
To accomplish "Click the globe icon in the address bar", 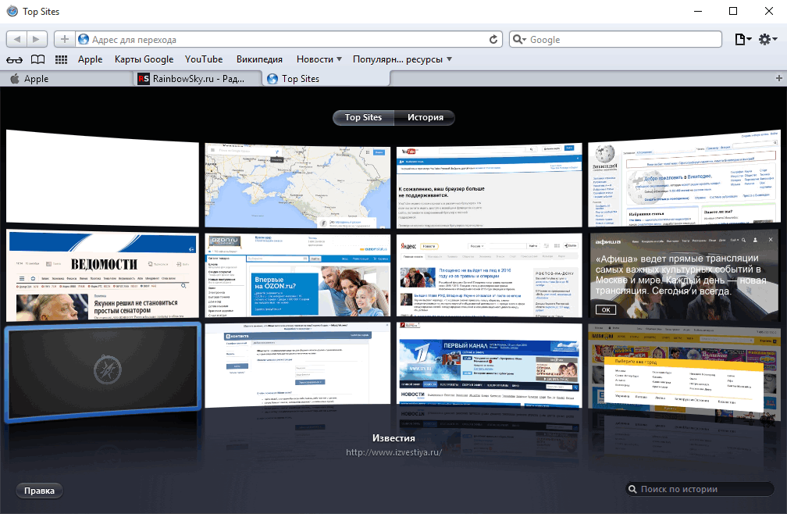I will tap(84, 39).
